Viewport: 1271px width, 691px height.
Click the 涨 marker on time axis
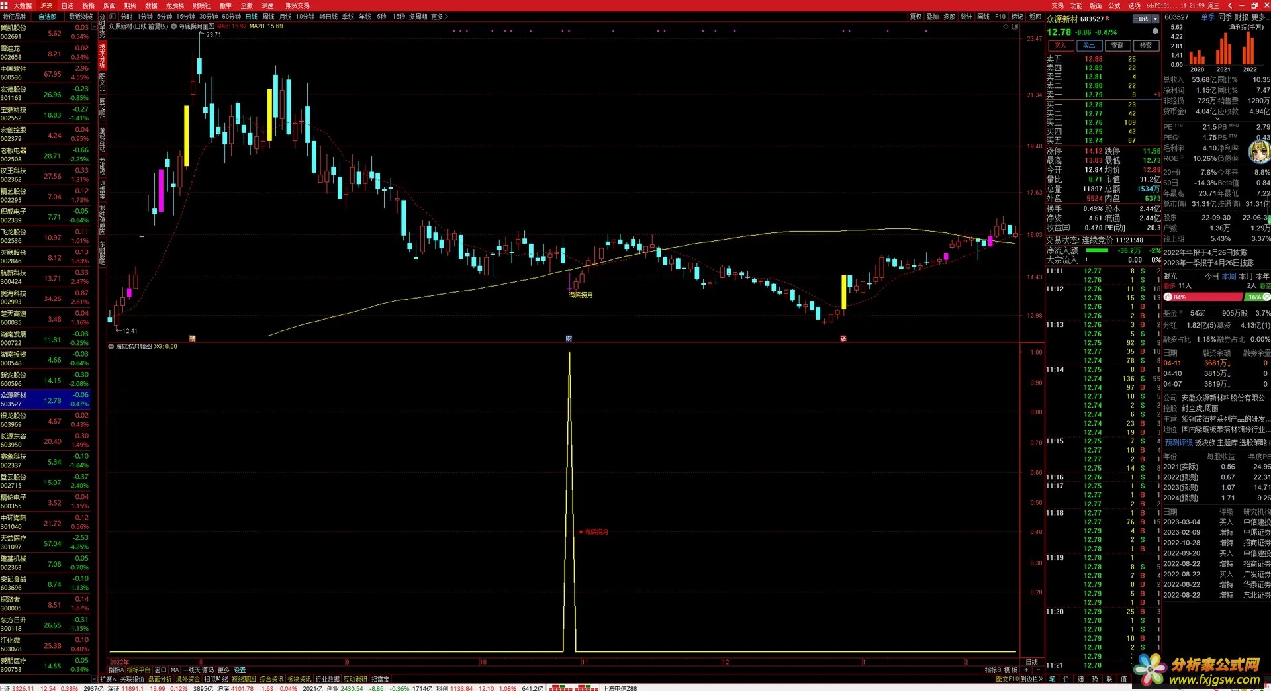click(843, 338)
